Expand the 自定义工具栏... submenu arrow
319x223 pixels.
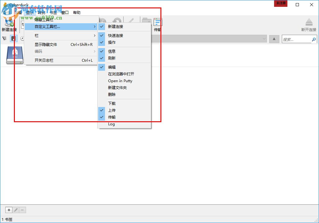[94, 27]
